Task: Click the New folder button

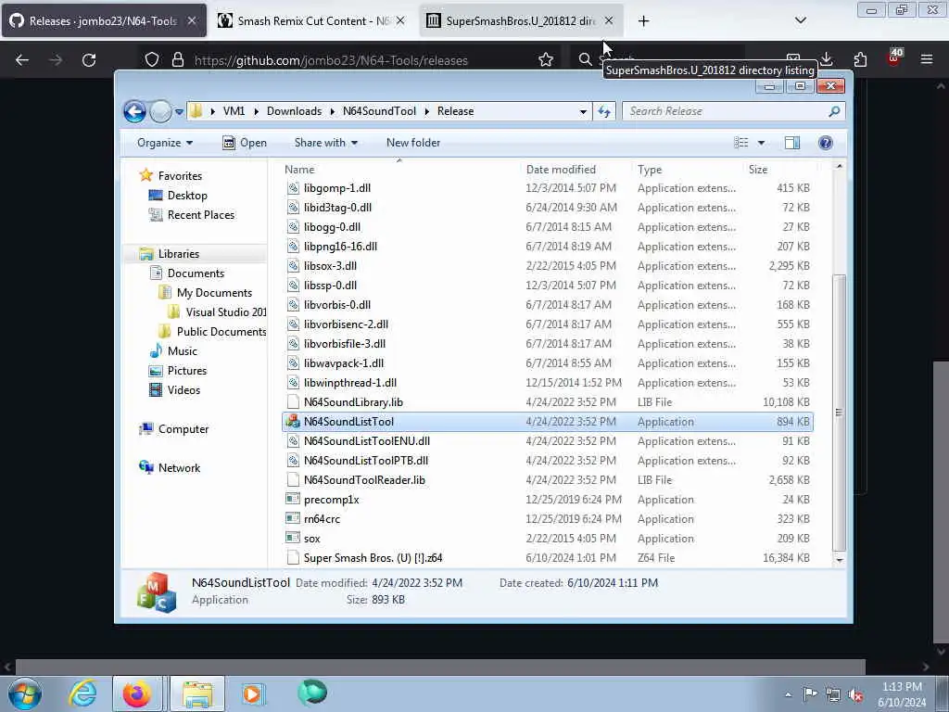Action: [x=413, y=143]
